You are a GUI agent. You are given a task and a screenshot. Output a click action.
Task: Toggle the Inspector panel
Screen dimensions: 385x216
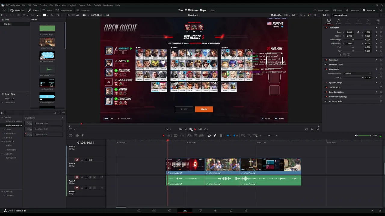pyautogui.click(x=369, y=10)
